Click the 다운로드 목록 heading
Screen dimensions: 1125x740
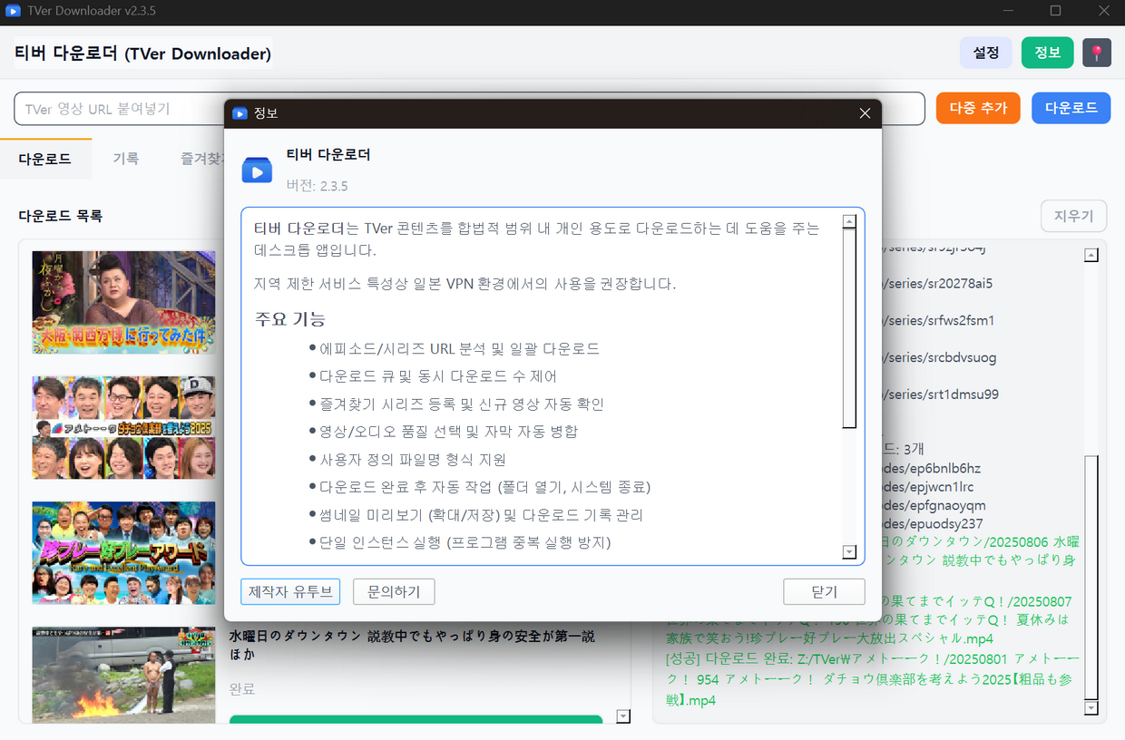pos(61,216)
